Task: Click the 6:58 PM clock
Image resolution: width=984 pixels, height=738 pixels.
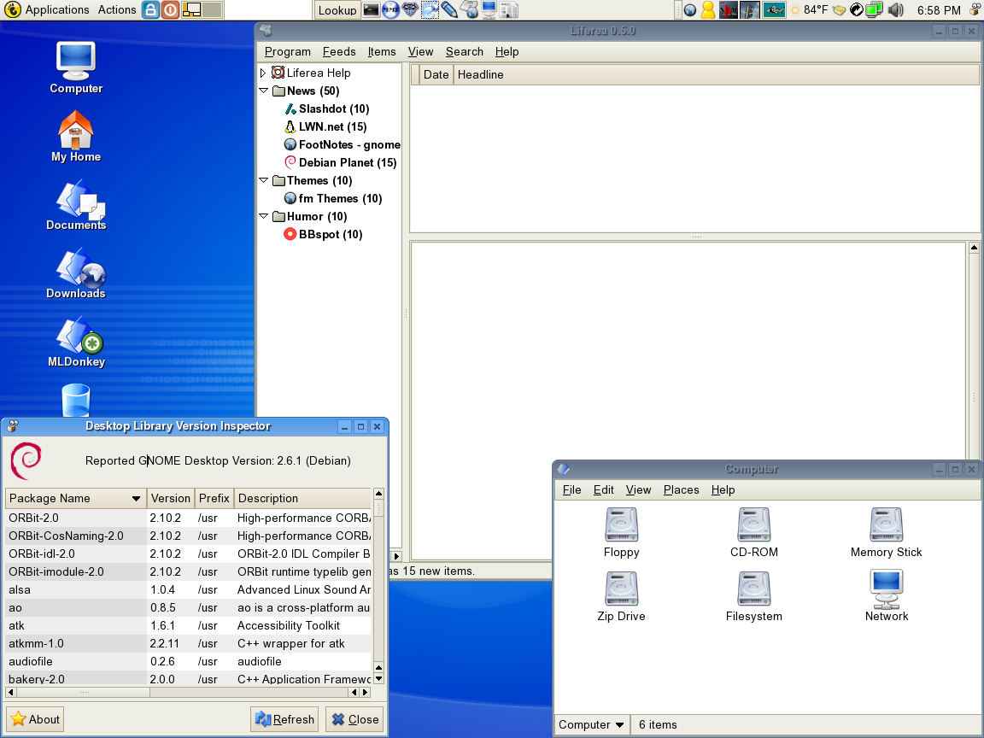Action: pyautogui.click(x=938, y=10)
